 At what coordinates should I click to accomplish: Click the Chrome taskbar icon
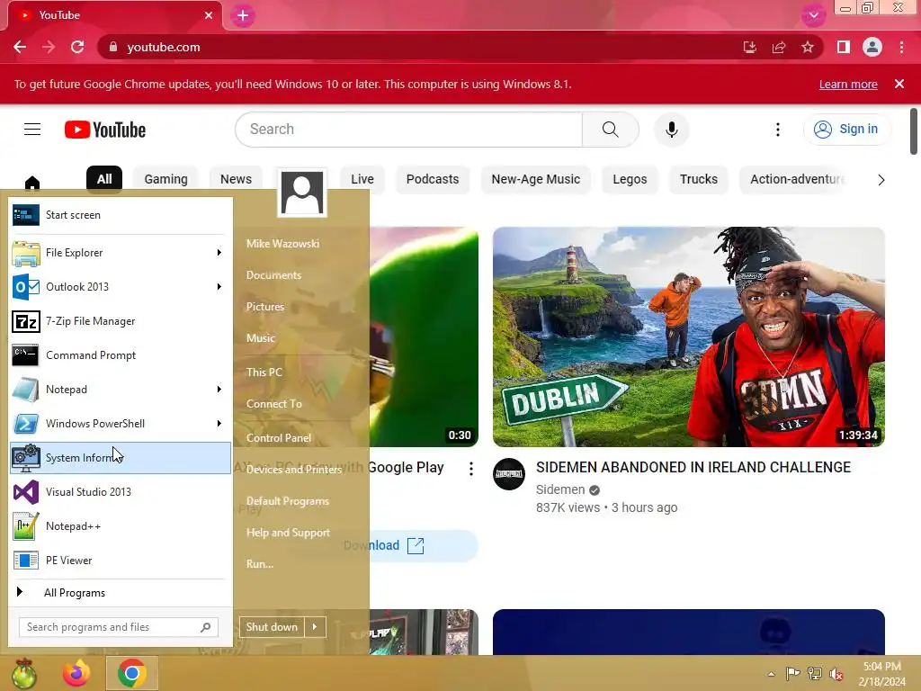[131, 673]
